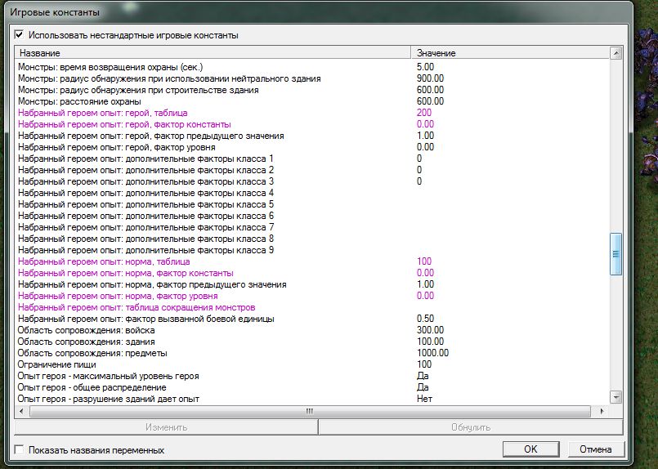Select row 'Монстры: радиус обнаружения при строительстве здания'

312,90
